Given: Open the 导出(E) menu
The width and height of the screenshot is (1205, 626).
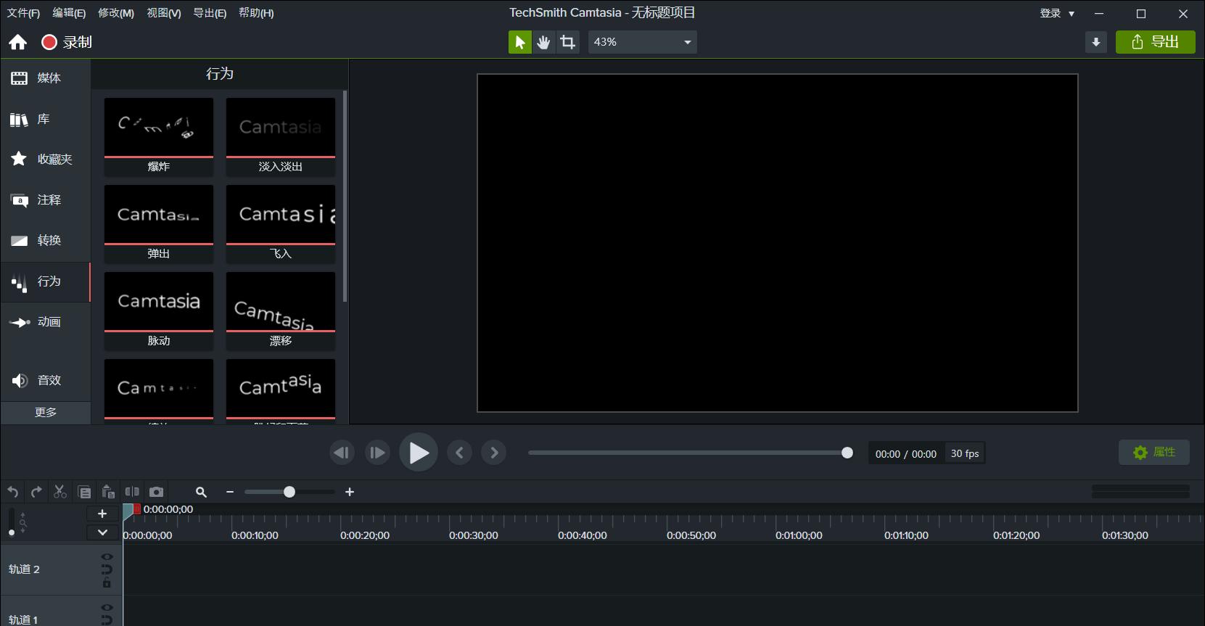Looking at the screenshot, I should tap(210, 13).
